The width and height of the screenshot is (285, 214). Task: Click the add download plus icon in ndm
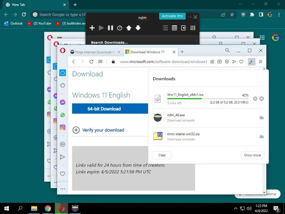click(x=92, y=28)
